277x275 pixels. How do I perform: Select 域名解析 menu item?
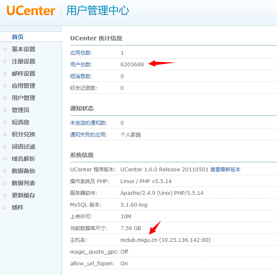[x=24, y=159]
